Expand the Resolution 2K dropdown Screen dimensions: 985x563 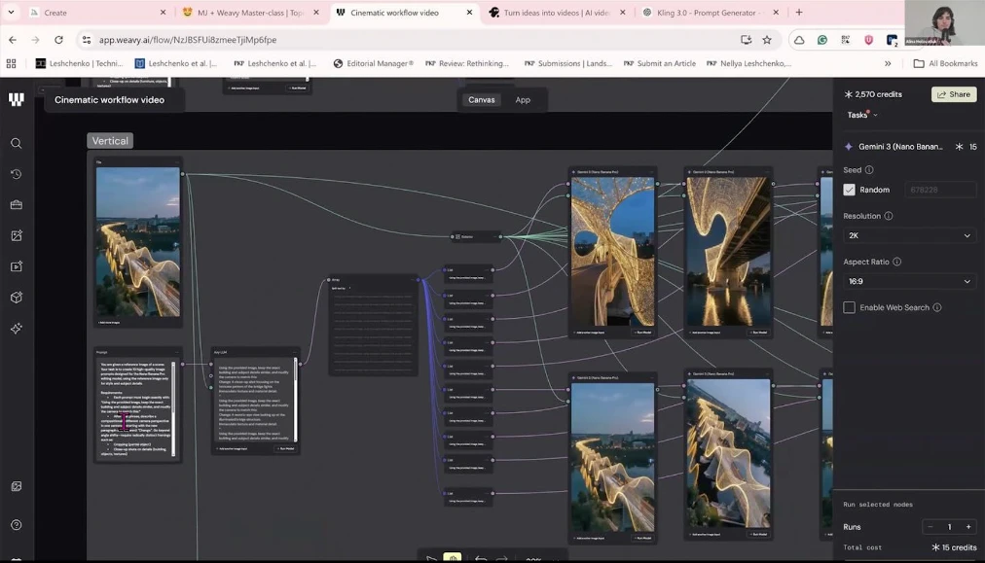(x=909, y=235)
